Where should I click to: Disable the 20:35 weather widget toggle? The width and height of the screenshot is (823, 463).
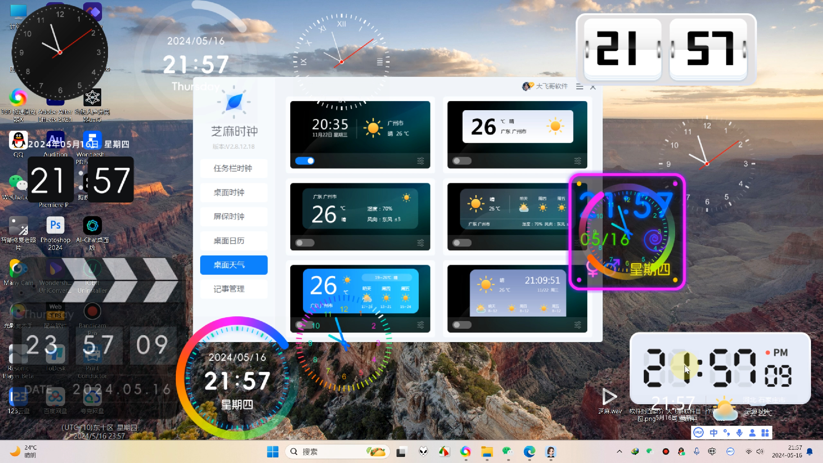(x=305, y=161)
